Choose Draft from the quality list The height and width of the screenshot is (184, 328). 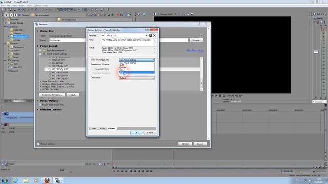137,65
